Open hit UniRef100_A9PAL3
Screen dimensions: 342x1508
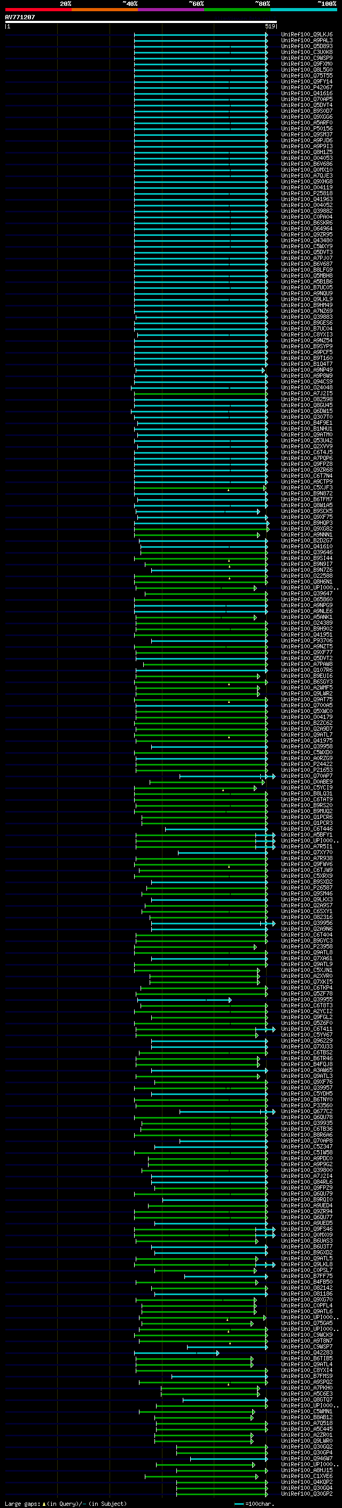(x=307, y=41)
